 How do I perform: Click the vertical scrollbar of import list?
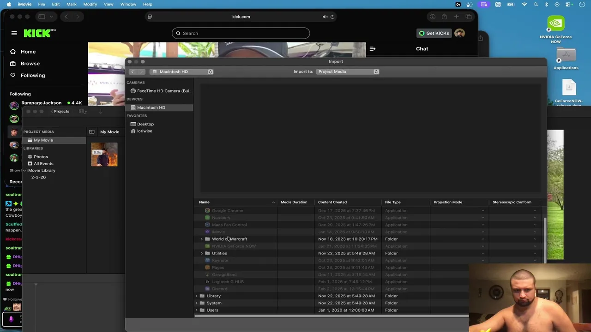[x=545, y=240]
